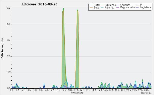The height and width of the screenshot is (95, 154).
Task: Click the 0 h x-axis label
Action: [12, 90]
